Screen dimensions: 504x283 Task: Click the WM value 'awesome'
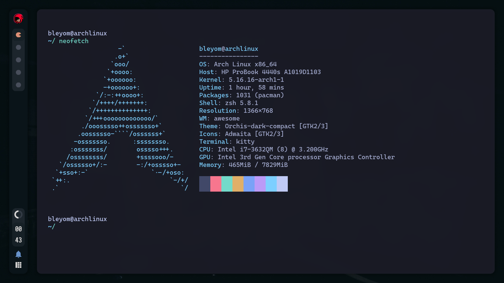coord(227,118)
